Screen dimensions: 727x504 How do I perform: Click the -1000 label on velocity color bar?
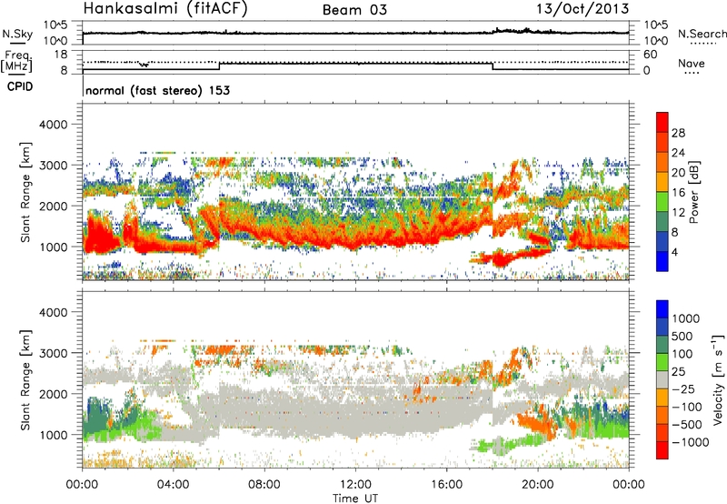pos(691,442)
